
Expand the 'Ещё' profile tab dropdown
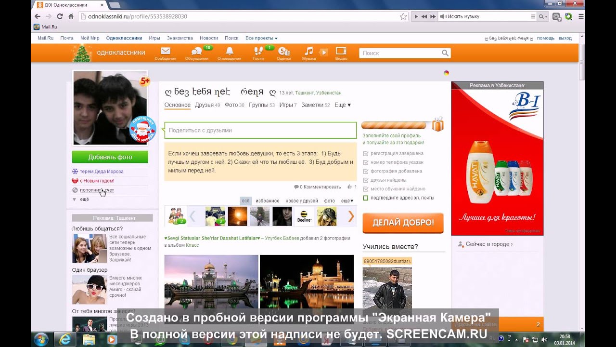point(343,105)
